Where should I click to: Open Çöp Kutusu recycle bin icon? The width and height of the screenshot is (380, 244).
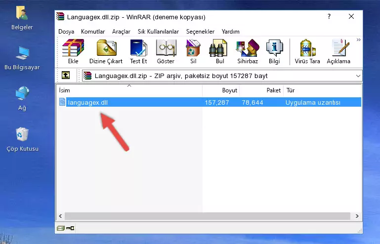[x=22, y=139]
